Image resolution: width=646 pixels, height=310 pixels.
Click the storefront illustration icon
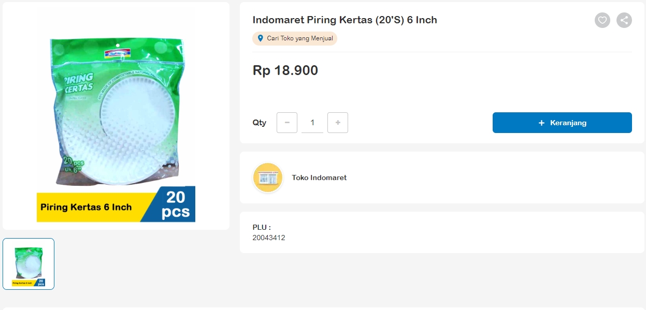coord(267,178)
